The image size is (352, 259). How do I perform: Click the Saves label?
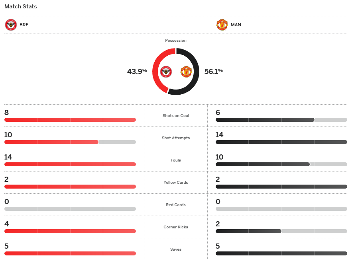coord(176,249)
